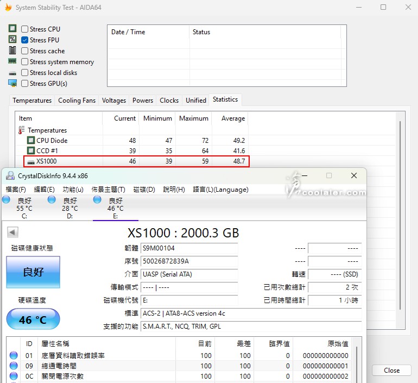Open the 功能(u) menu

coord(73,190)
